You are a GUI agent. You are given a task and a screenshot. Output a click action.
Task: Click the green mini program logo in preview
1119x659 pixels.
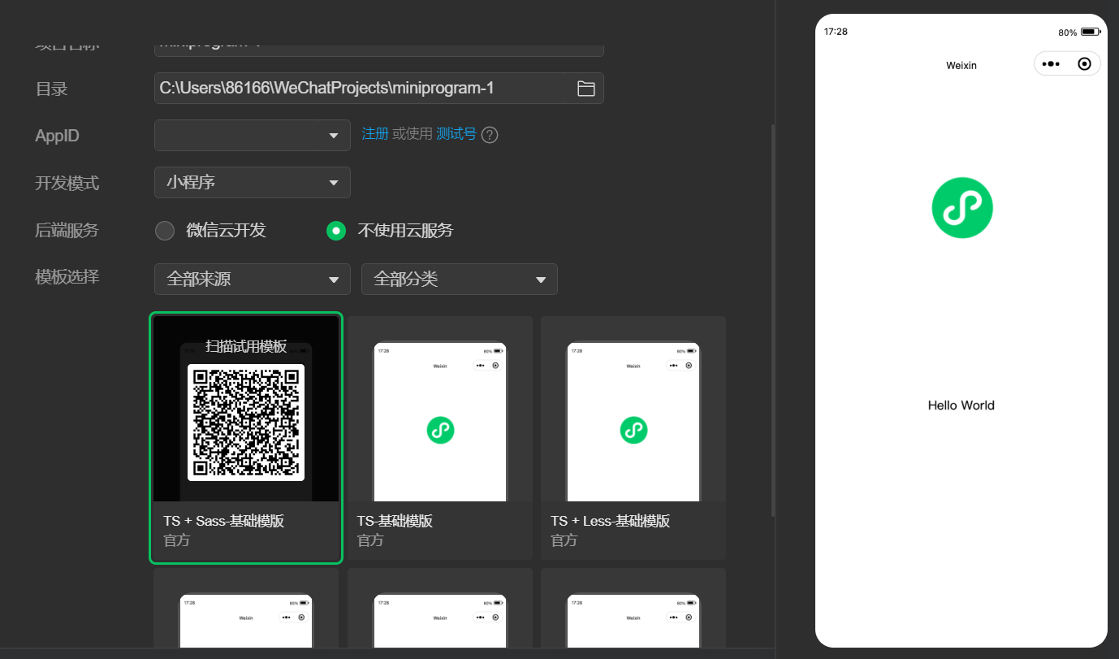click(962, 208)
